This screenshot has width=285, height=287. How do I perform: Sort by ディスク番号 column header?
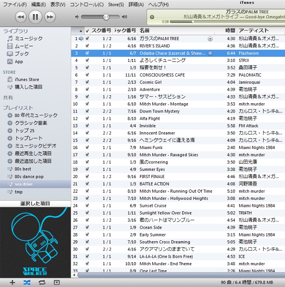click(x=101, y=31)
